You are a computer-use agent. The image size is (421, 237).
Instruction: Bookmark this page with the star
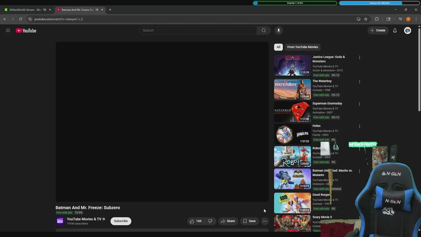[x=366, y=19]
